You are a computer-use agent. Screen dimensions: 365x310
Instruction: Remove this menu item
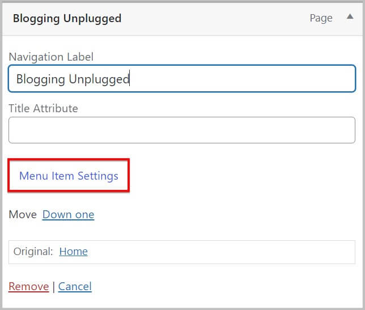28,287
